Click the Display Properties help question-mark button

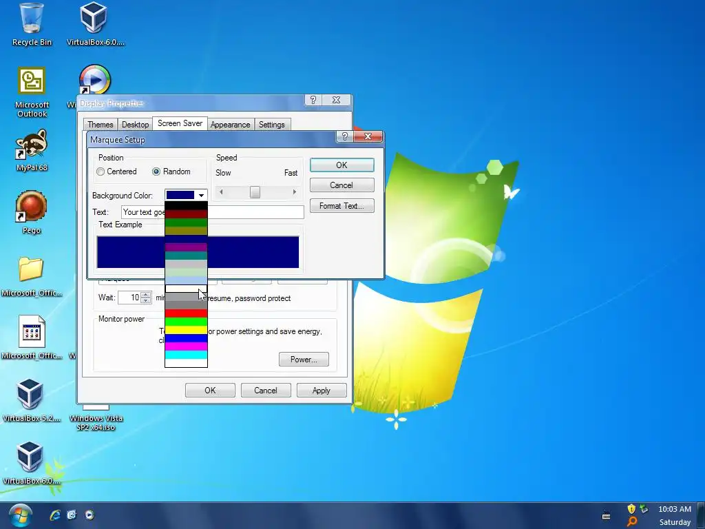click(313, 100)
